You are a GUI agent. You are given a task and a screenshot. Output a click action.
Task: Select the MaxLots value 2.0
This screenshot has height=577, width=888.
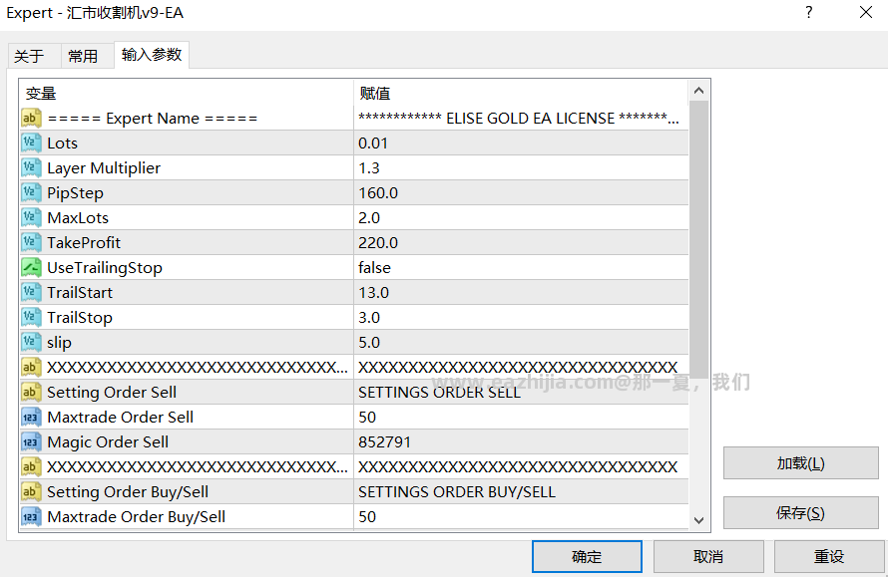[369, 218]
